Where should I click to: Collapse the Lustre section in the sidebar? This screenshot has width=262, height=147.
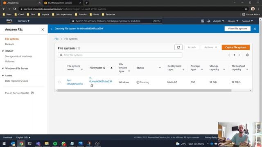click(x=3, y=76)
